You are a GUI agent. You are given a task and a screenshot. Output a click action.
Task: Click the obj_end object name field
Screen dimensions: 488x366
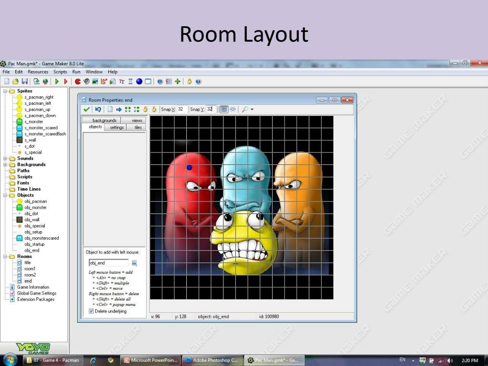pos(109,263)
